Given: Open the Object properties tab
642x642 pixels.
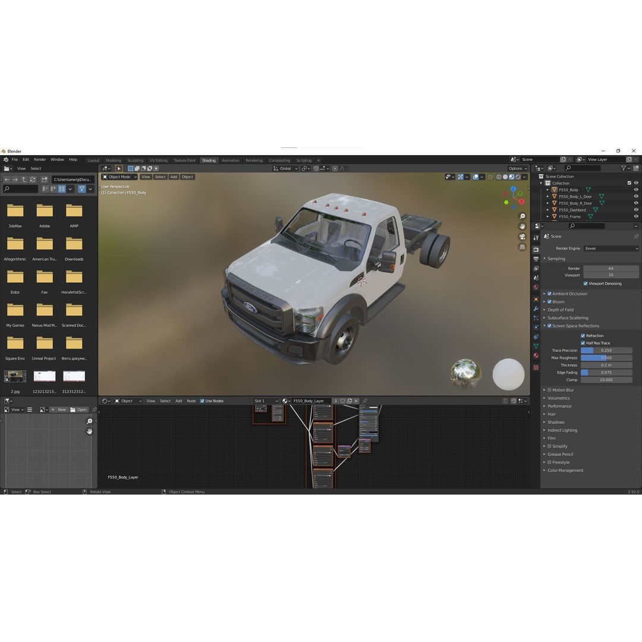Looking at the screenshot, I should click(x=536, y=299).
